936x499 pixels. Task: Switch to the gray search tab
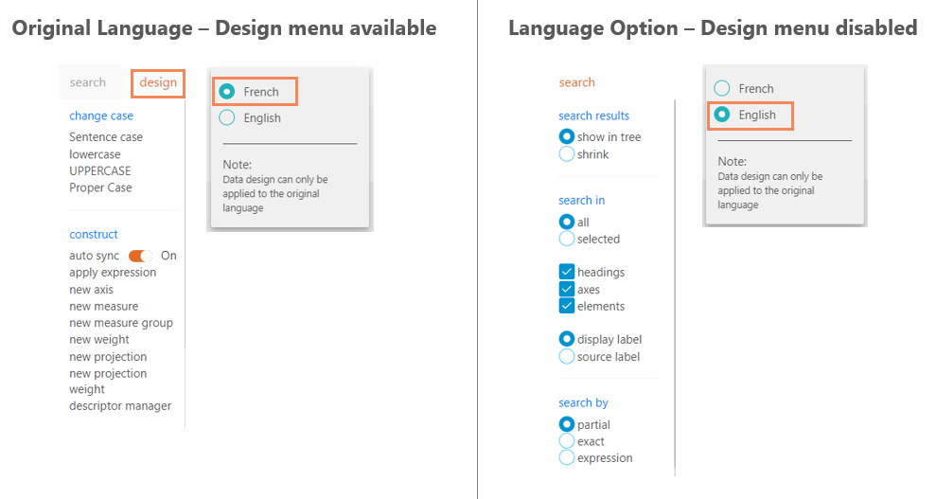[88, 82]
